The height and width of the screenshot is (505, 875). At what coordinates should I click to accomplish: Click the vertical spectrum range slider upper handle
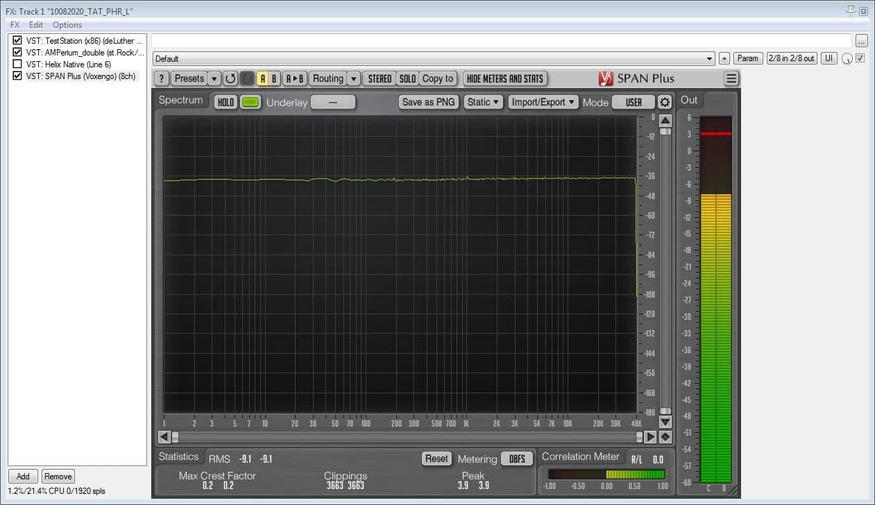click(665, 131)
